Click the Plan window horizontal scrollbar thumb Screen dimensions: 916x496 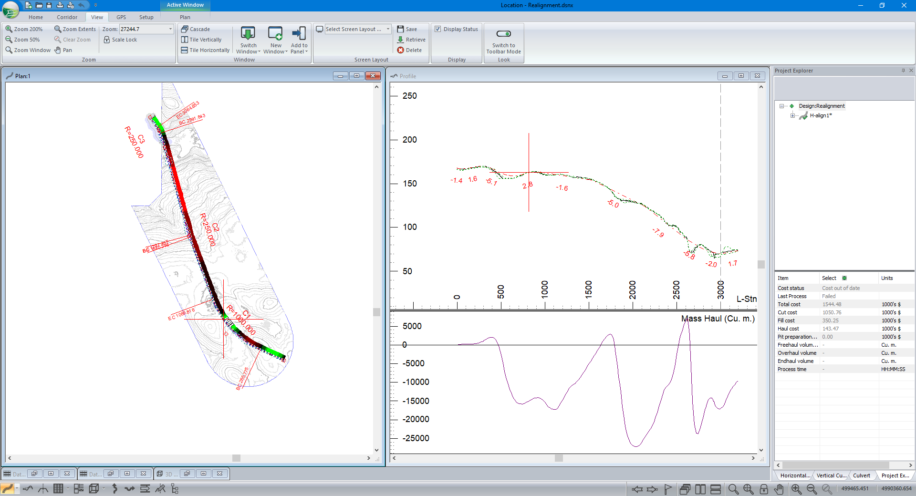[x=236, y=458]
